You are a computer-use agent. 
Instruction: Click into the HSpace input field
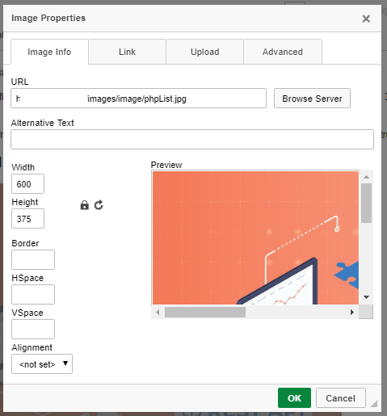pyautogui.click(x=33, y=294)
